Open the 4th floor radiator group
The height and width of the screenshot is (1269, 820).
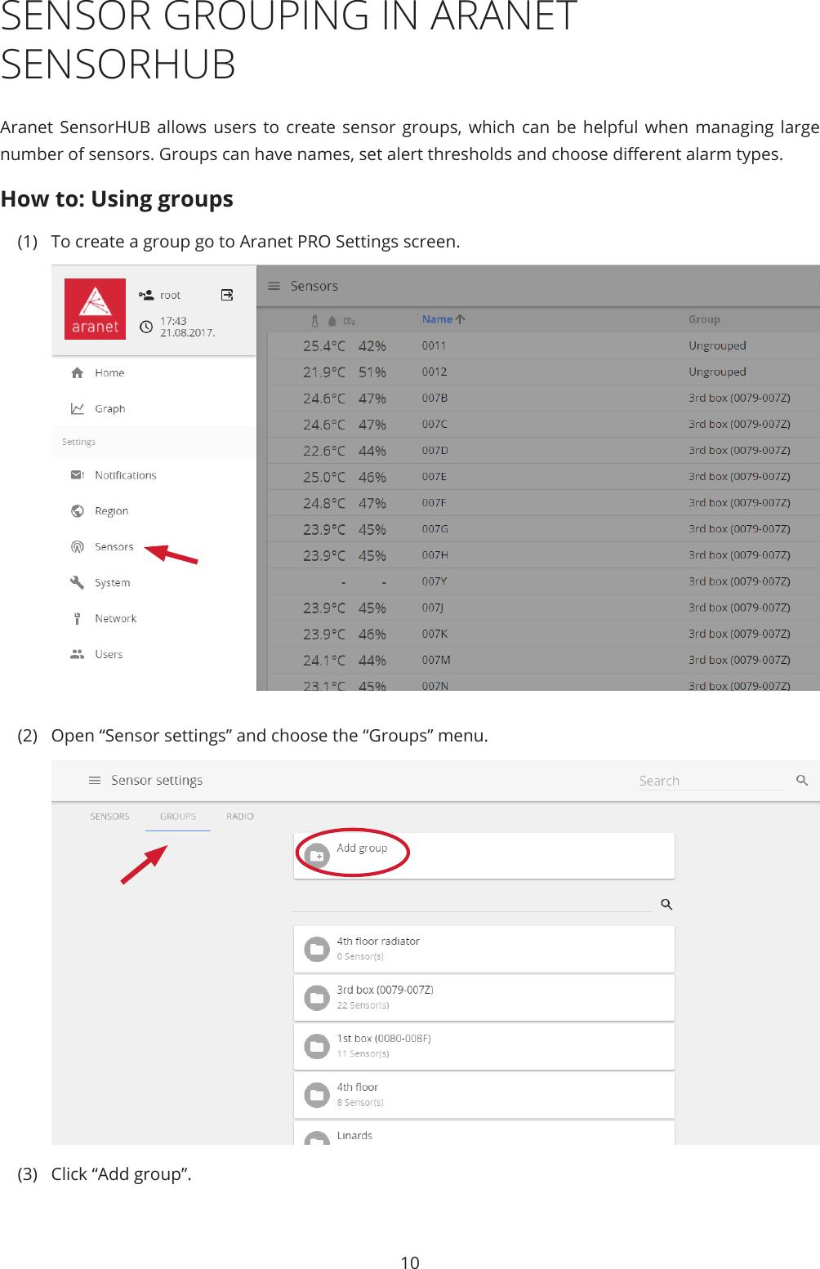(x=484, y=949)
